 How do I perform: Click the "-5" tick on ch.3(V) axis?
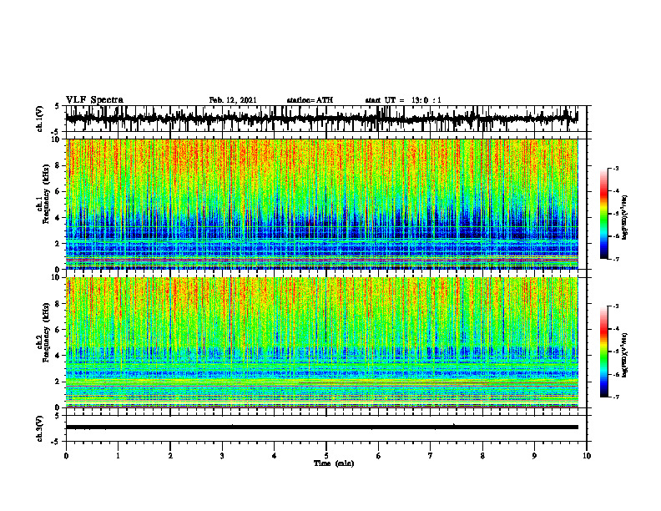57,442
